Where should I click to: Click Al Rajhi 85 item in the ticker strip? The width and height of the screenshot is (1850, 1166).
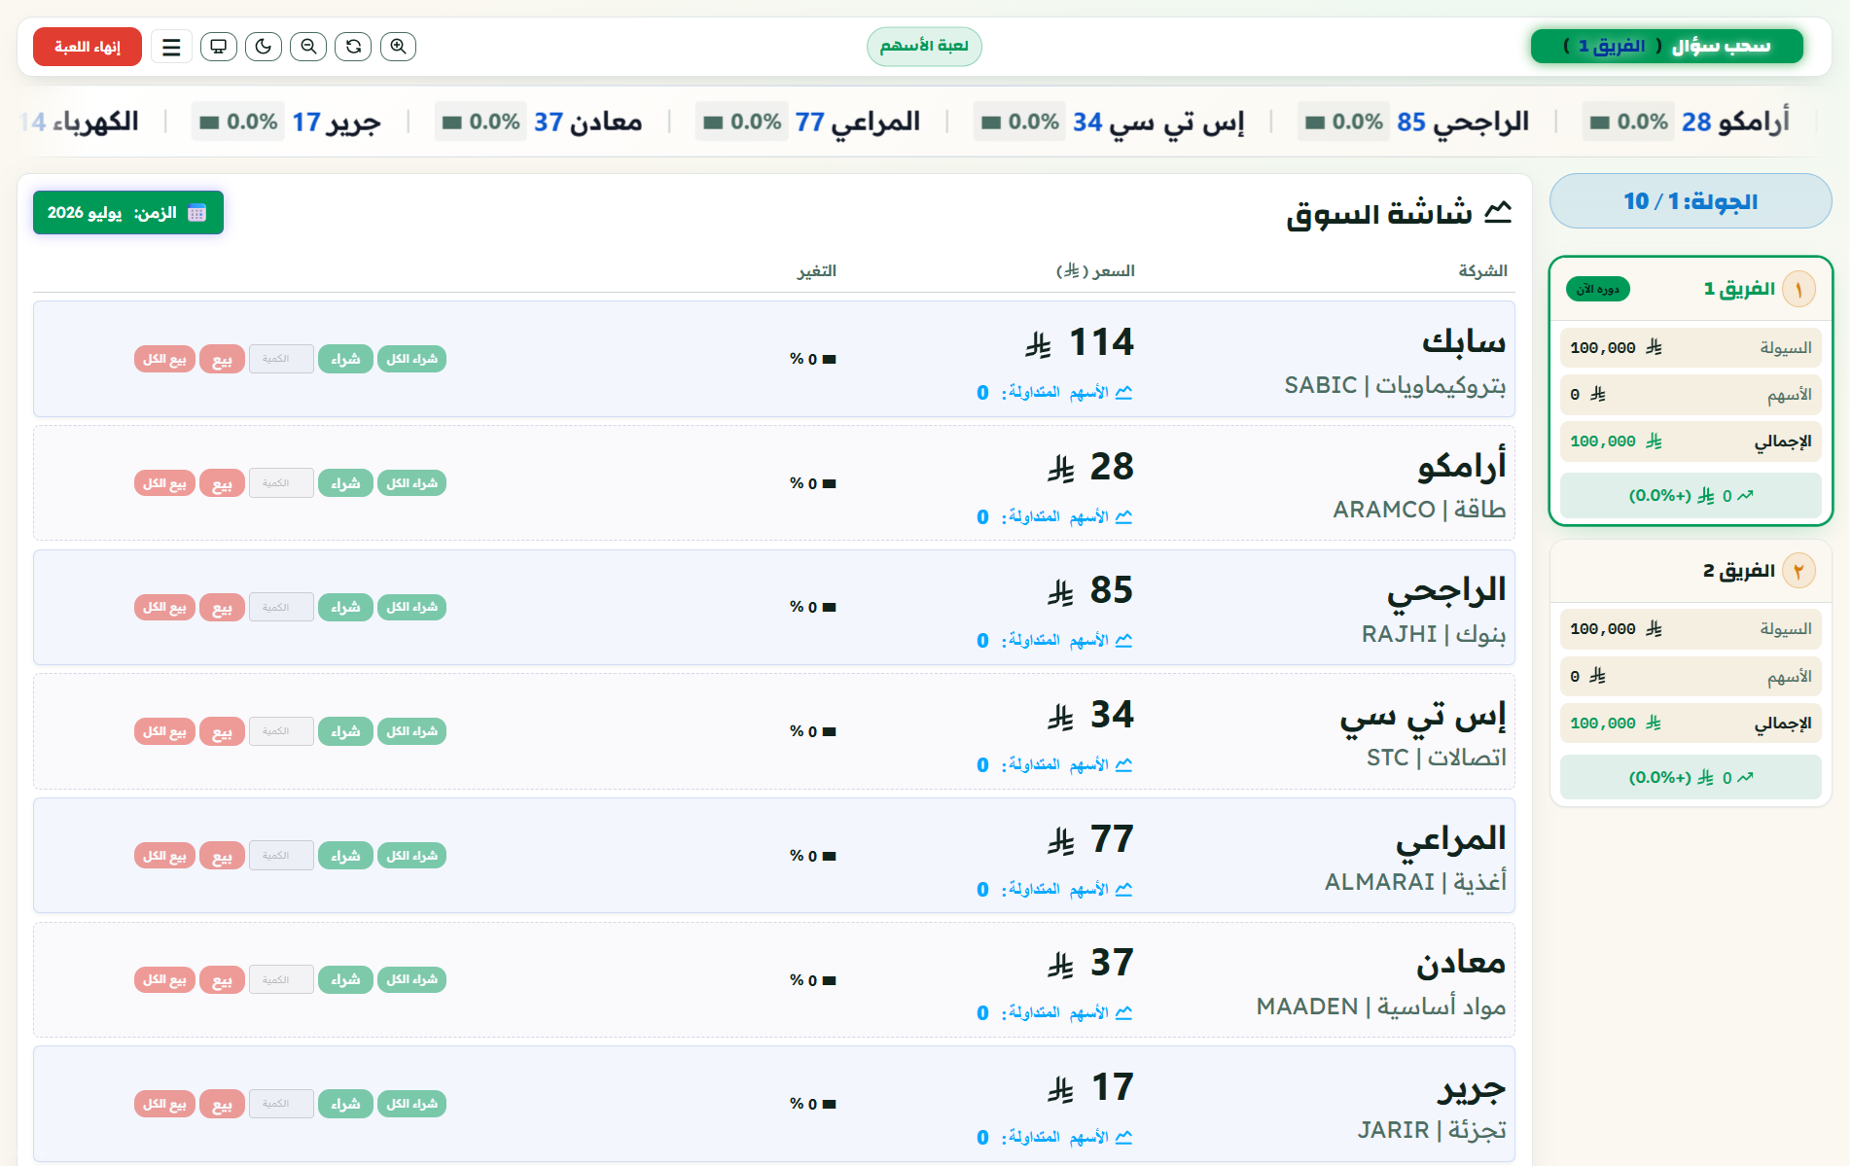pyautogui.click(x=1414, y=122)
